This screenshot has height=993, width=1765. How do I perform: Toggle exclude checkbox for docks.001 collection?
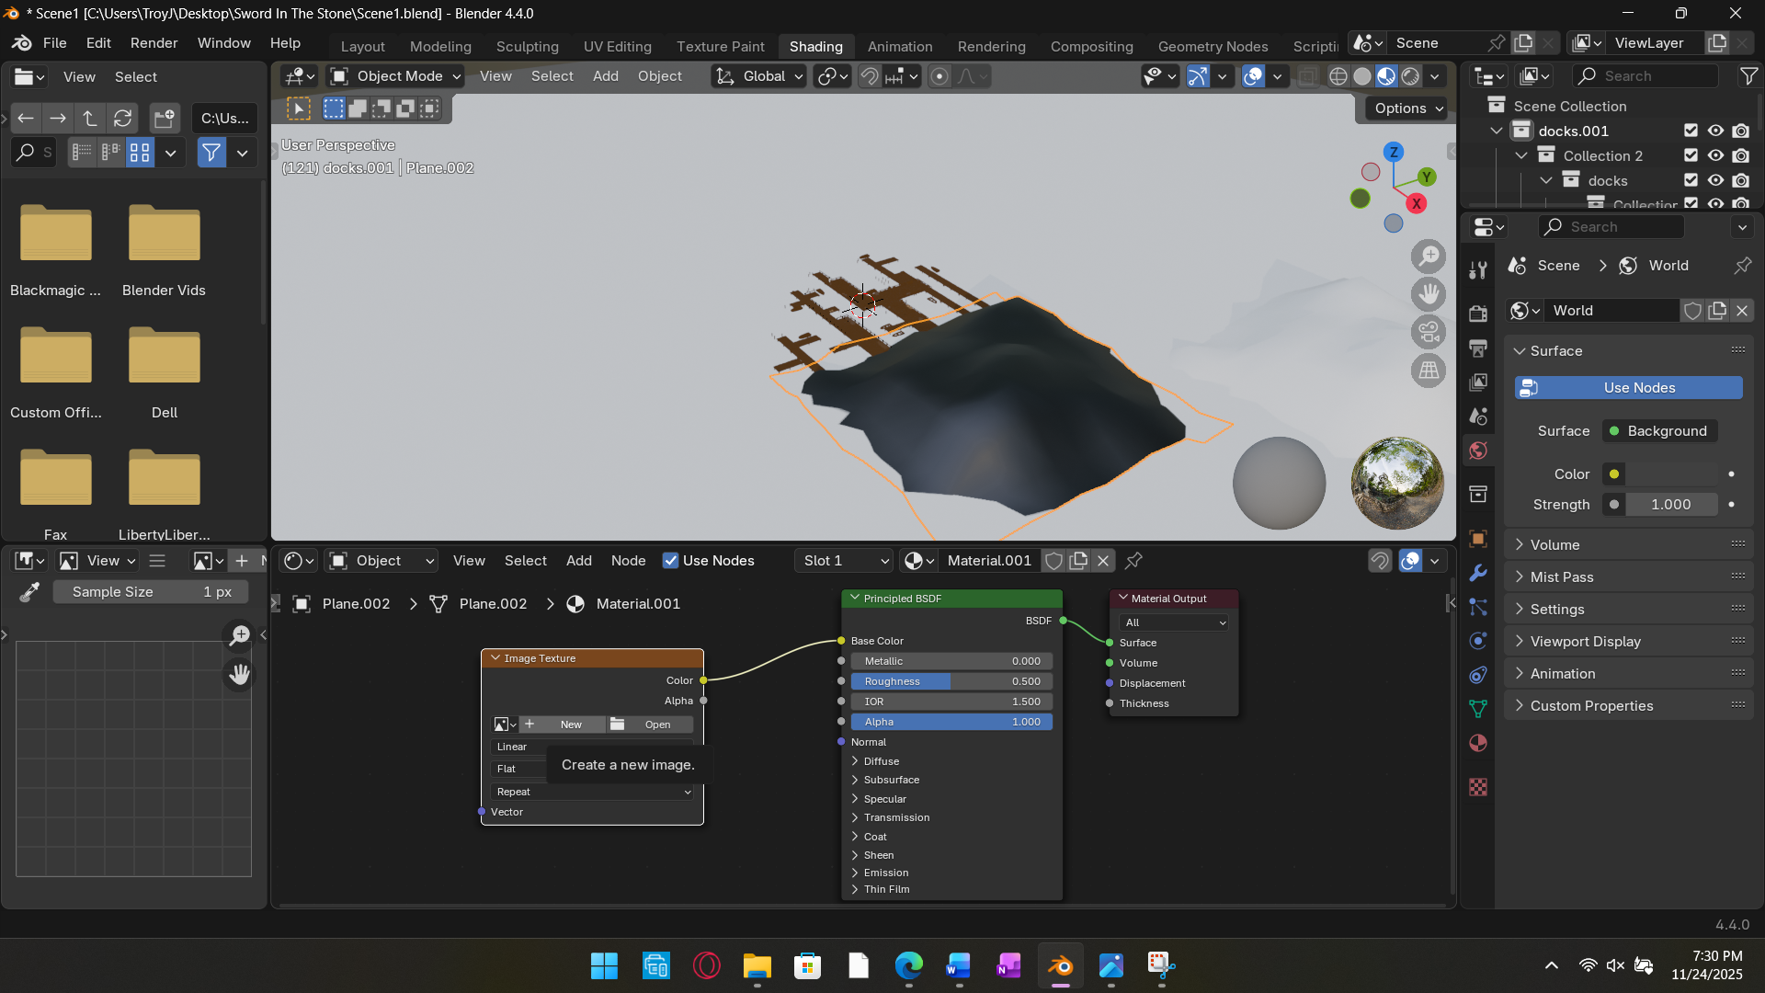[x=1691, y=131]
